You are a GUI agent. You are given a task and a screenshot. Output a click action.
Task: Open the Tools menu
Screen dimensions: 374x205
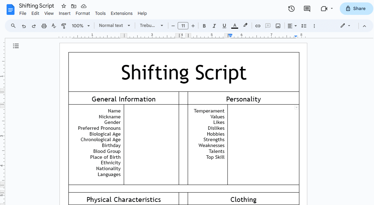100,13
